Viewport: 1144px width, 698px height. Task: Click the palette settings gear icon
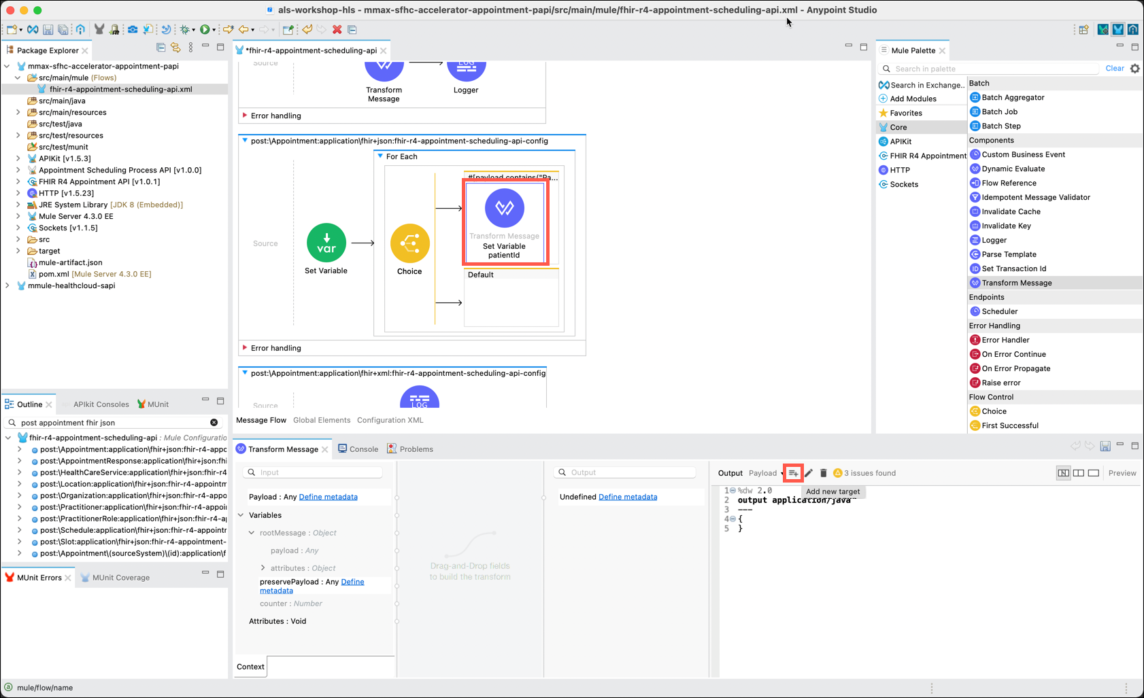coord(1134,69)
